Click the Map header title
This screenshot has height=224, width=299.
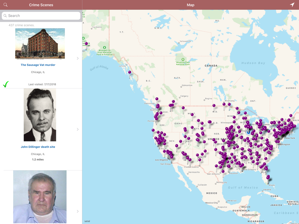(190, 5)
